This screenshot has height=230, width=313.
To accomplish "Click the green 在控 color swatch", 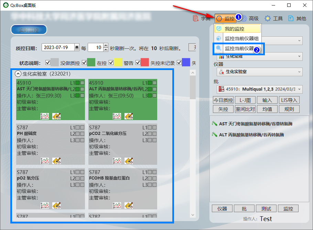I will click(91, 62).
